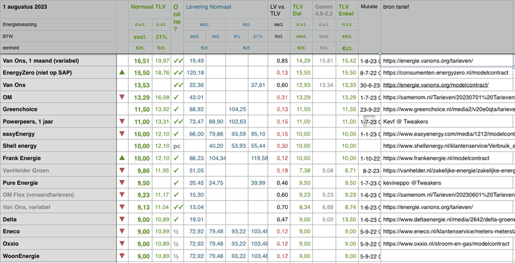Click the red down arrow next to OM
The height and width of the screenshot is (263, 515).
pyautogui.click(x=122, y=97)
